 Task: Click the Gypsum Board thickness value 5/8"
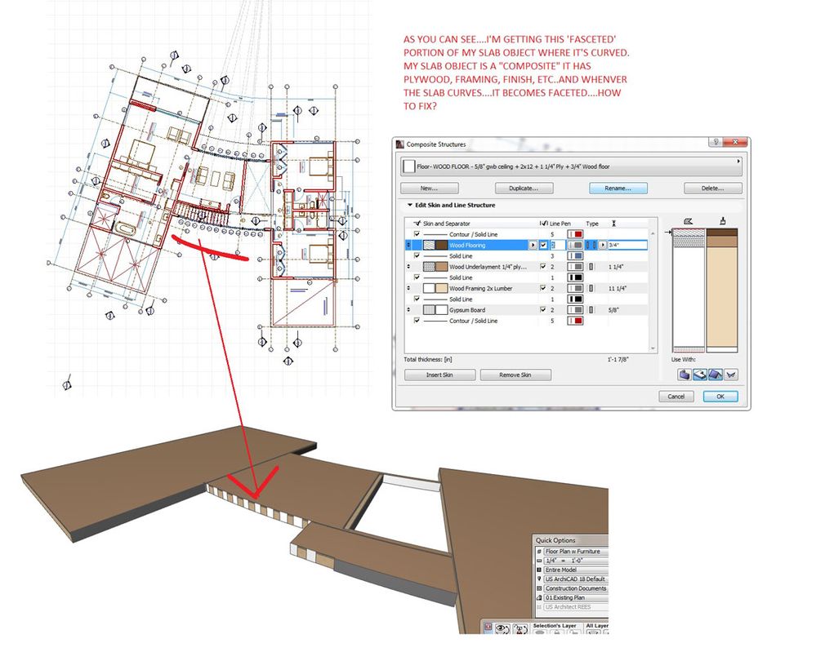point(613,310)
